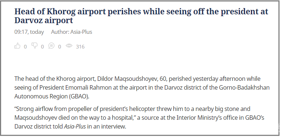Image resolution: width=281 pixels, height=137 pixels.
Task: Click the italic Asia-Plus text in quote
Action: click(75, 126)
